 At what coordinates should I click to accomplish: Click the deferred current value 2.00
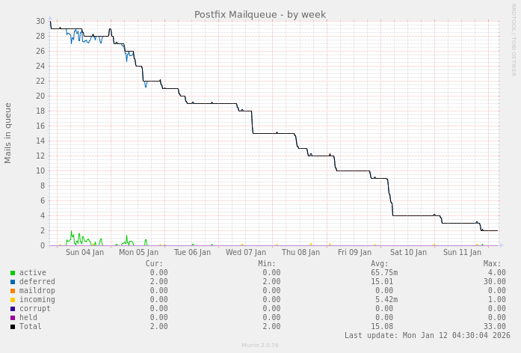(158, 281)
